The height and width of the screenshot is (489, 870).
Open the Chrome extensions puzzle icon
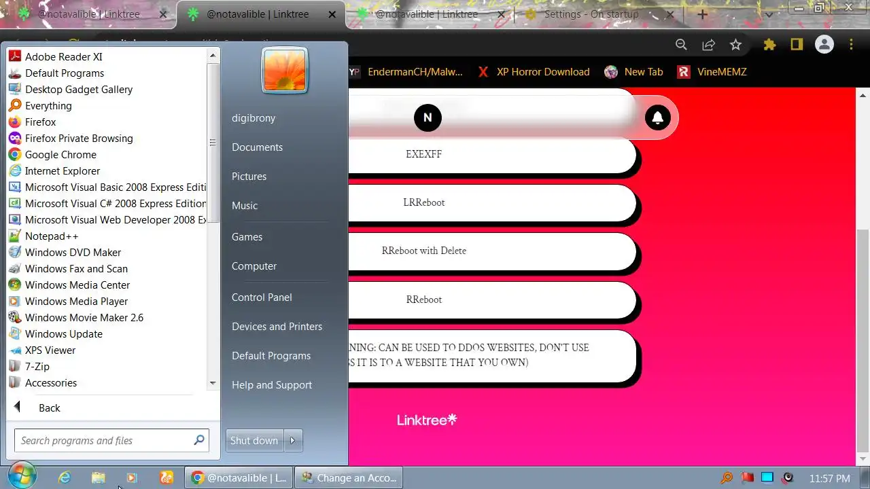pyautogui.click(x=769, y=45)
